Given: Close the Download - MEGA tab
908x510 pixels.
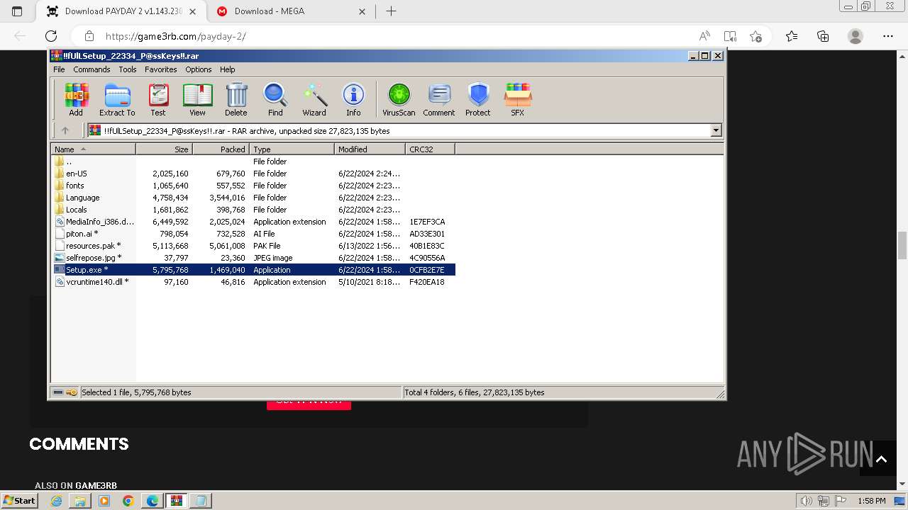Looking at the screenshot, I should coord(362,11).
